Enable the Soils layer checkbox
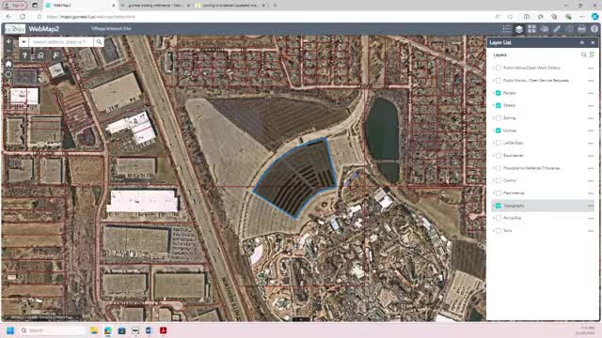The width and height of the screenshot is (602, 338). point(499,231)
